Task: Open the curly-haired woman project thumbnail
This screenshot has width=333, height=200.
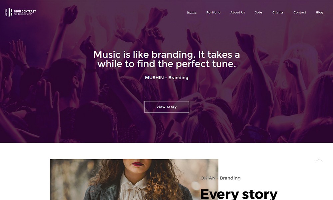Action: (x=134, y=180)
